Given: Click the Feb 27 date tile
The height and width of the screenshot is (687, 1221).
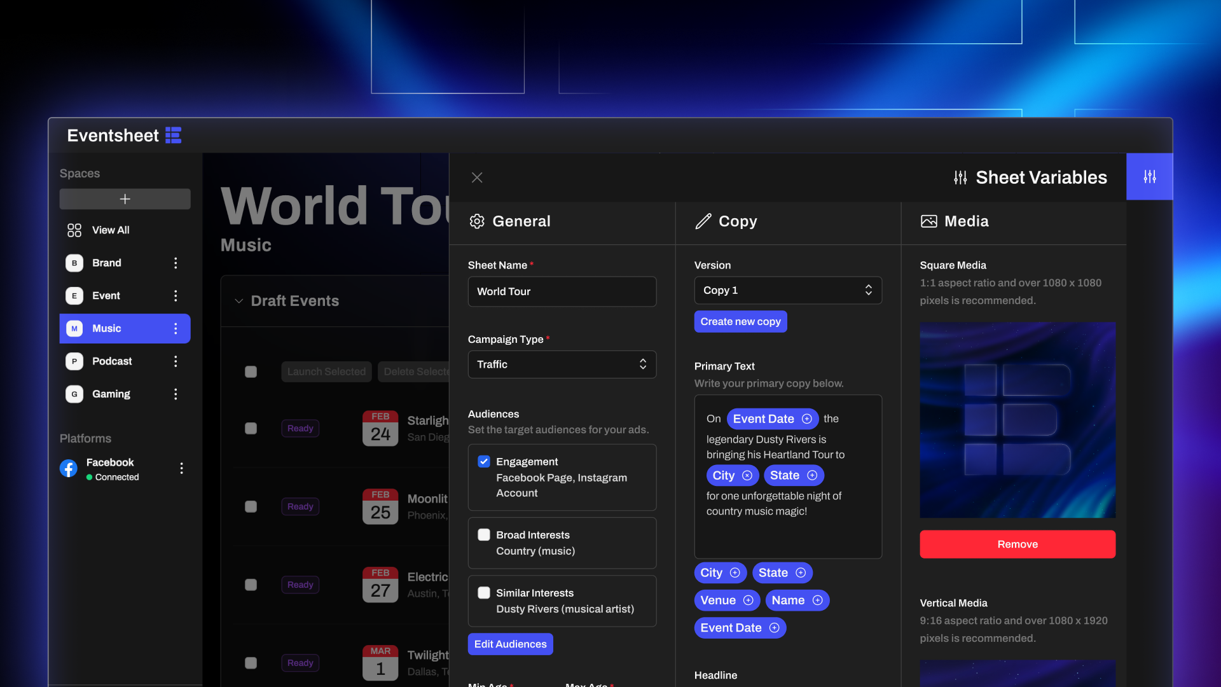Looking at the screenshot, I should click(x=380, y=585).
